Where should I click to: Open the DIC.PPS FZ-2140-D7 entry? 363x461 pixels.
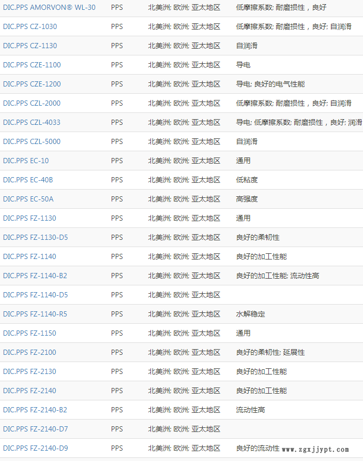(35, 429)
